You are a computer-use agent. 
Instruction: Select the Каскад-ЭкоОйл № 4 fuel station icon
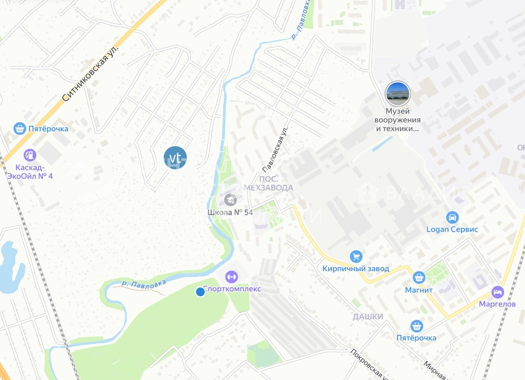(x=30, y=155)
